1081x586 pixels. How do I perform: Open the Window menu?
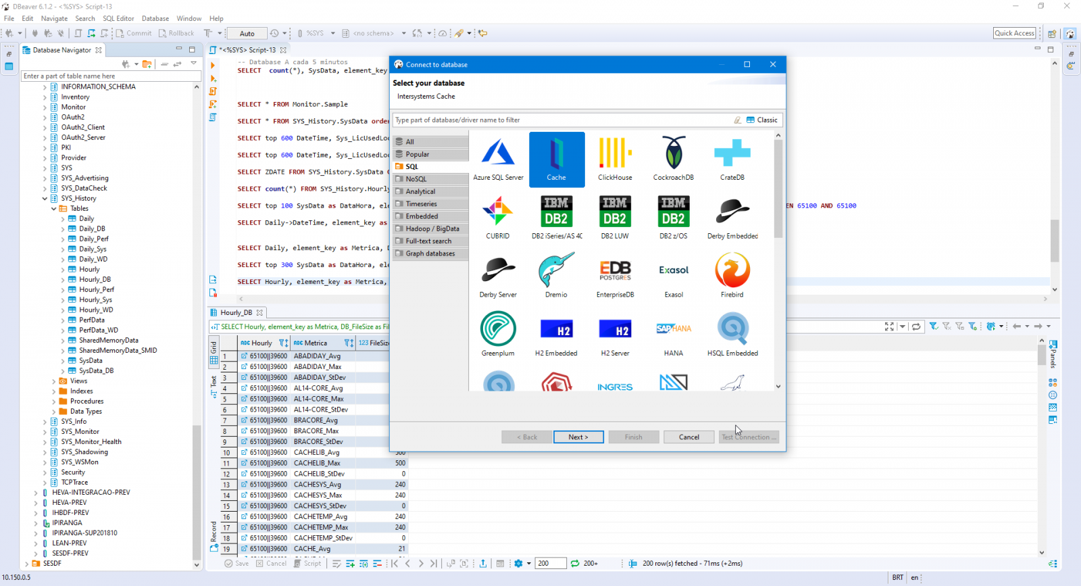[189, 18]
